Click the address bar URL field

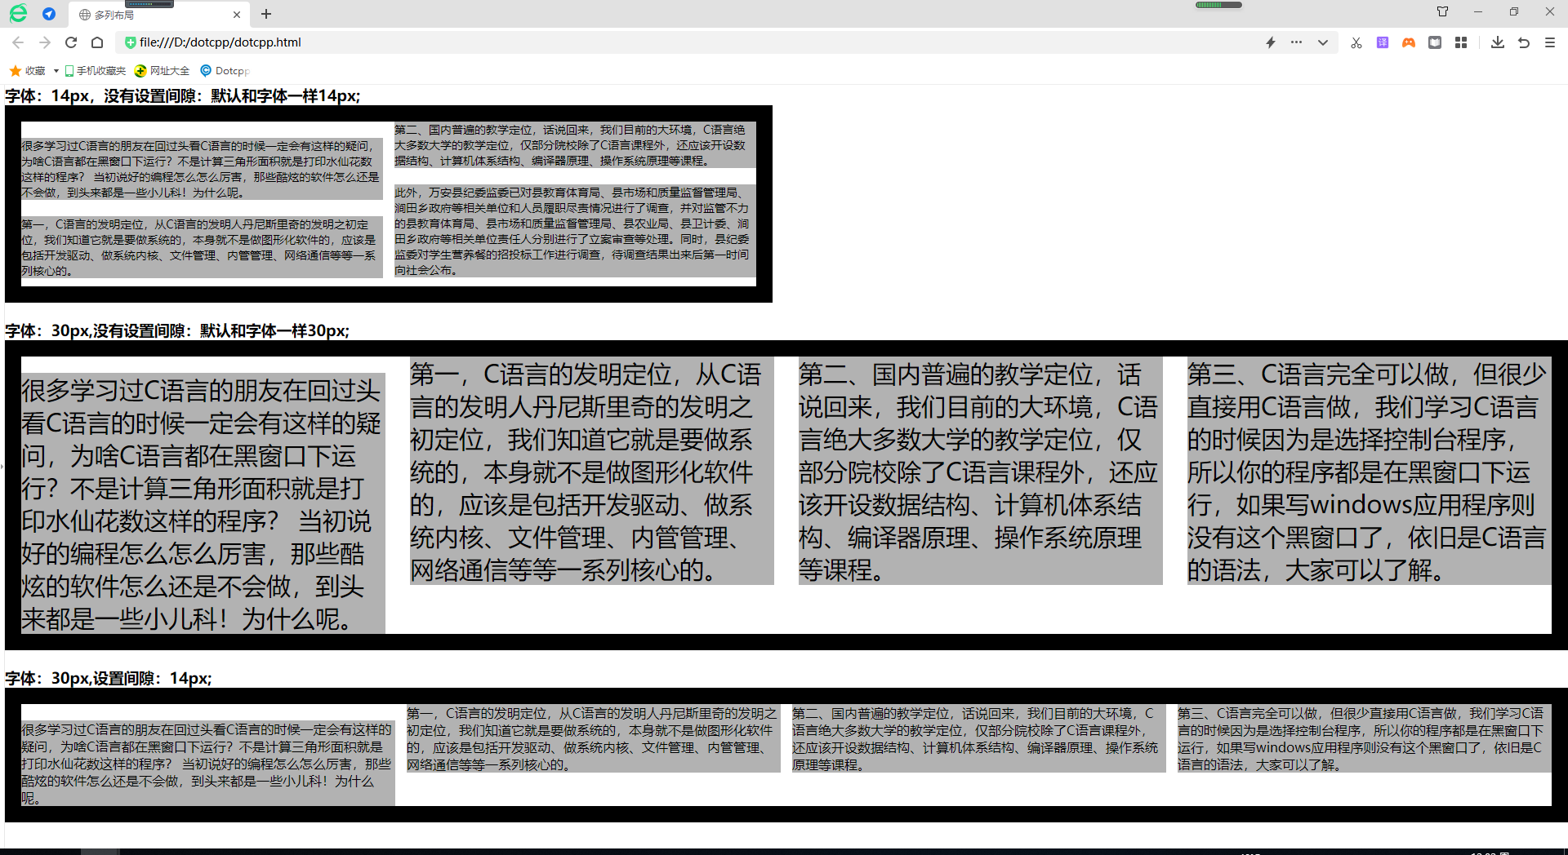point(653,42)
